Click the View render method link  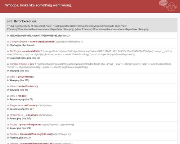click(22, 96)
